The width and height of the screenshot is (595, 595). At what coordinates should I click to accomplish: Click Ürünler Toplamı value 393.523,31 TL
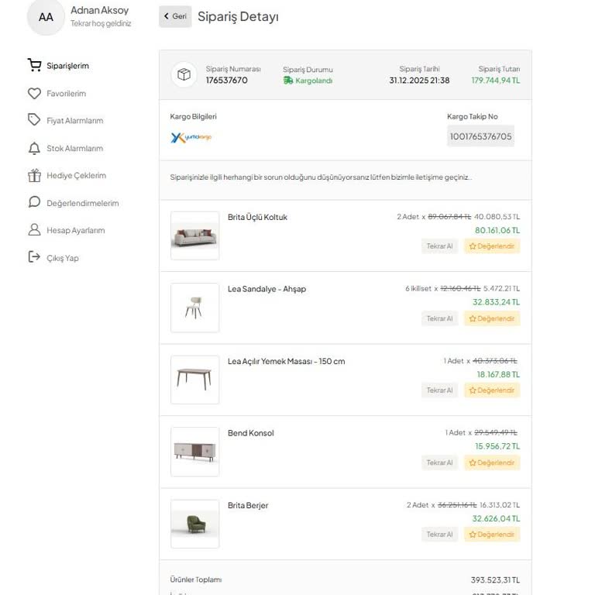tap(495, 580)
